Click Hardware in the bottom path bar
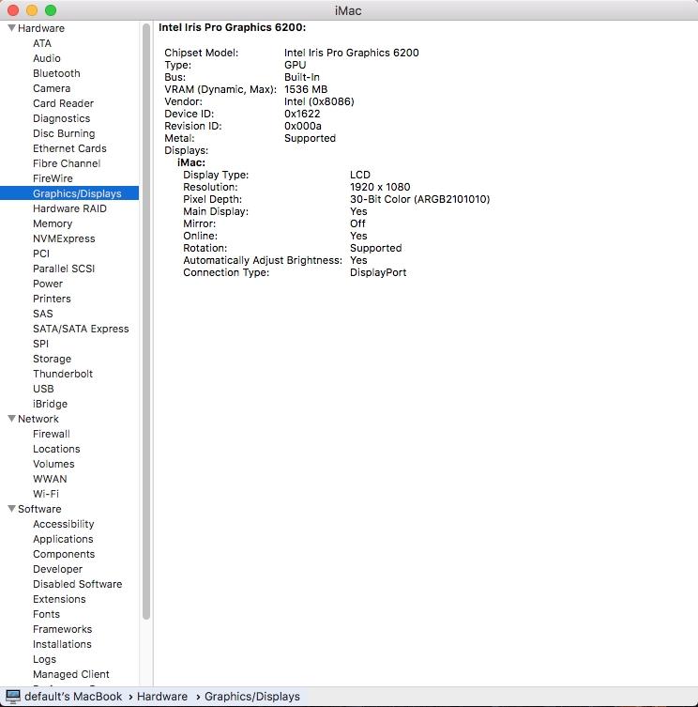 [161, 697]
